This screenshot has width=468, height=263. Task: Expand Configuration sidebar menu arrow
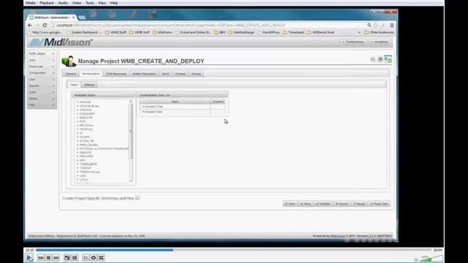(53, 73)
